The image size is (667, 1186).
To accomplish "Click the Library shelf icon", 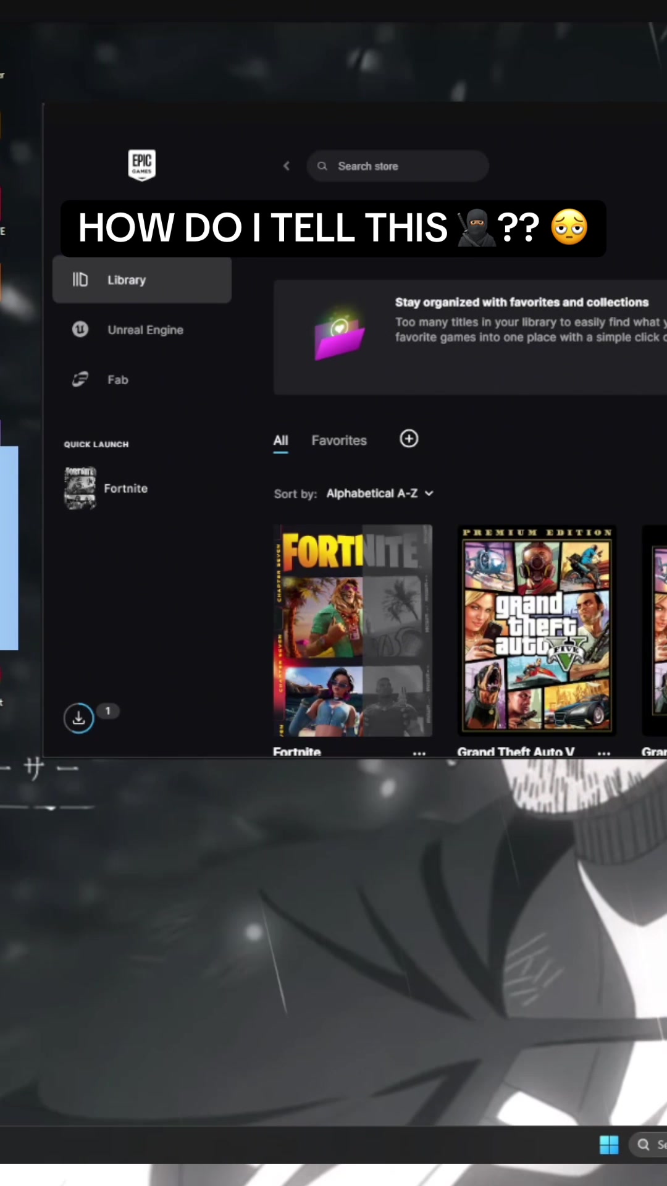I will [x=80, y=280].
